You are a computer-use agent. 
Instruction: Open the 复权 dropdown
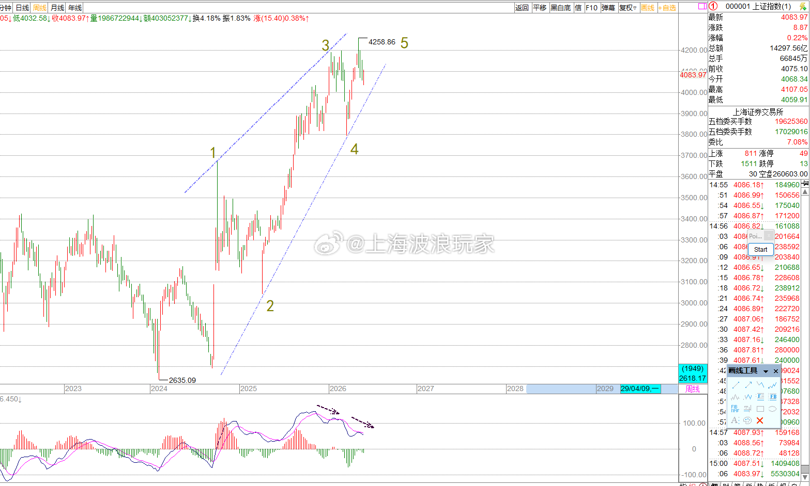pos(628,8)
